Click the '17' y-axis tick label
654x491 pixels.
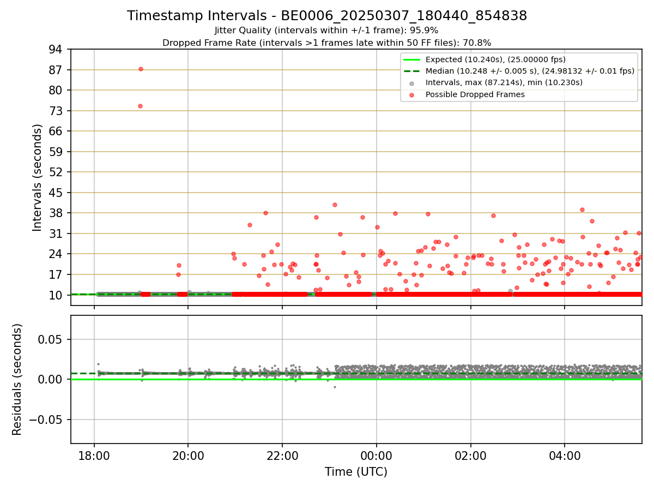[56, 274]
